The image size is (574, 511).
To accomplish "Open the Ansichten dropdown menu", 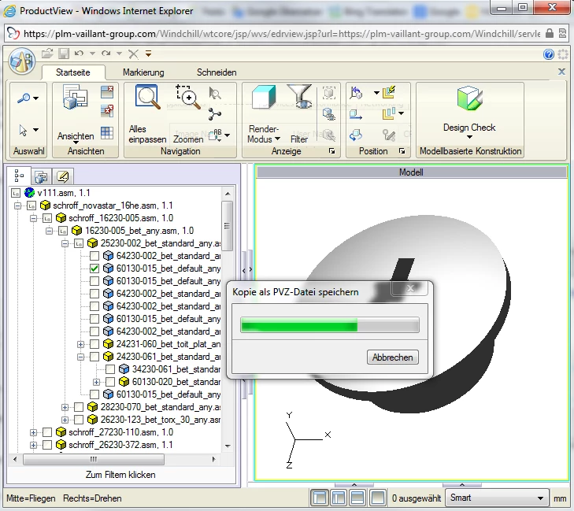I will pos(76,143).
